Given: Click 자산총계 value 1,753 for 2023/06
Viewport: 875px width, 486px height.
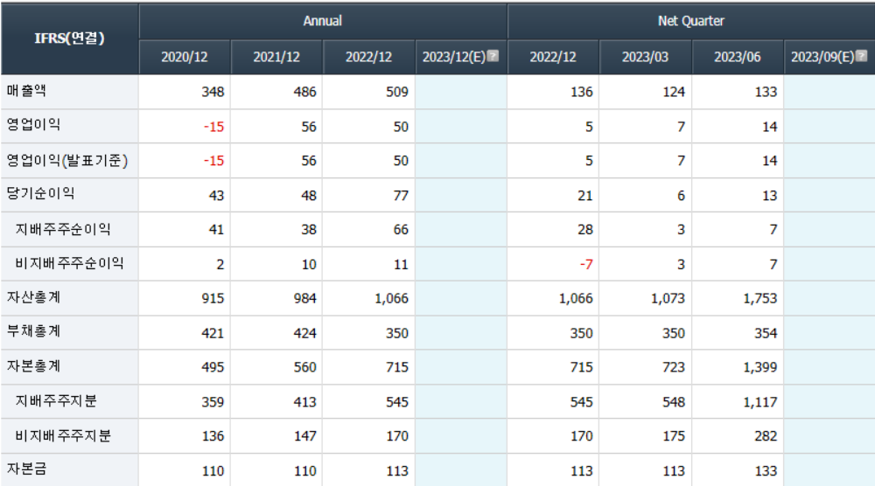Looking at the screenshot, I should [760, 299].
